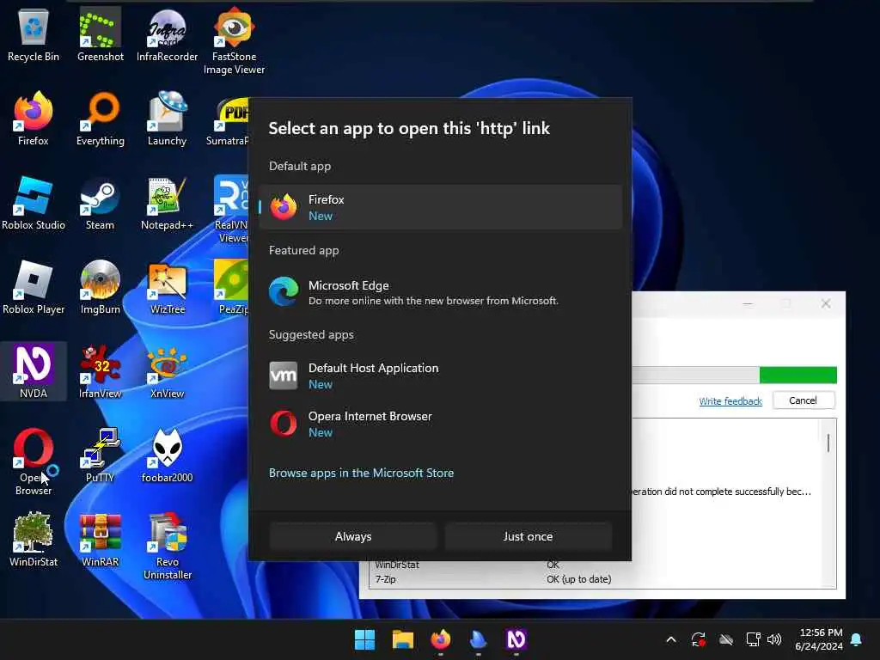The width and height of the screenshot is (880, 660).
Task: Select the Everything search desktop icon
Action: 100,119
